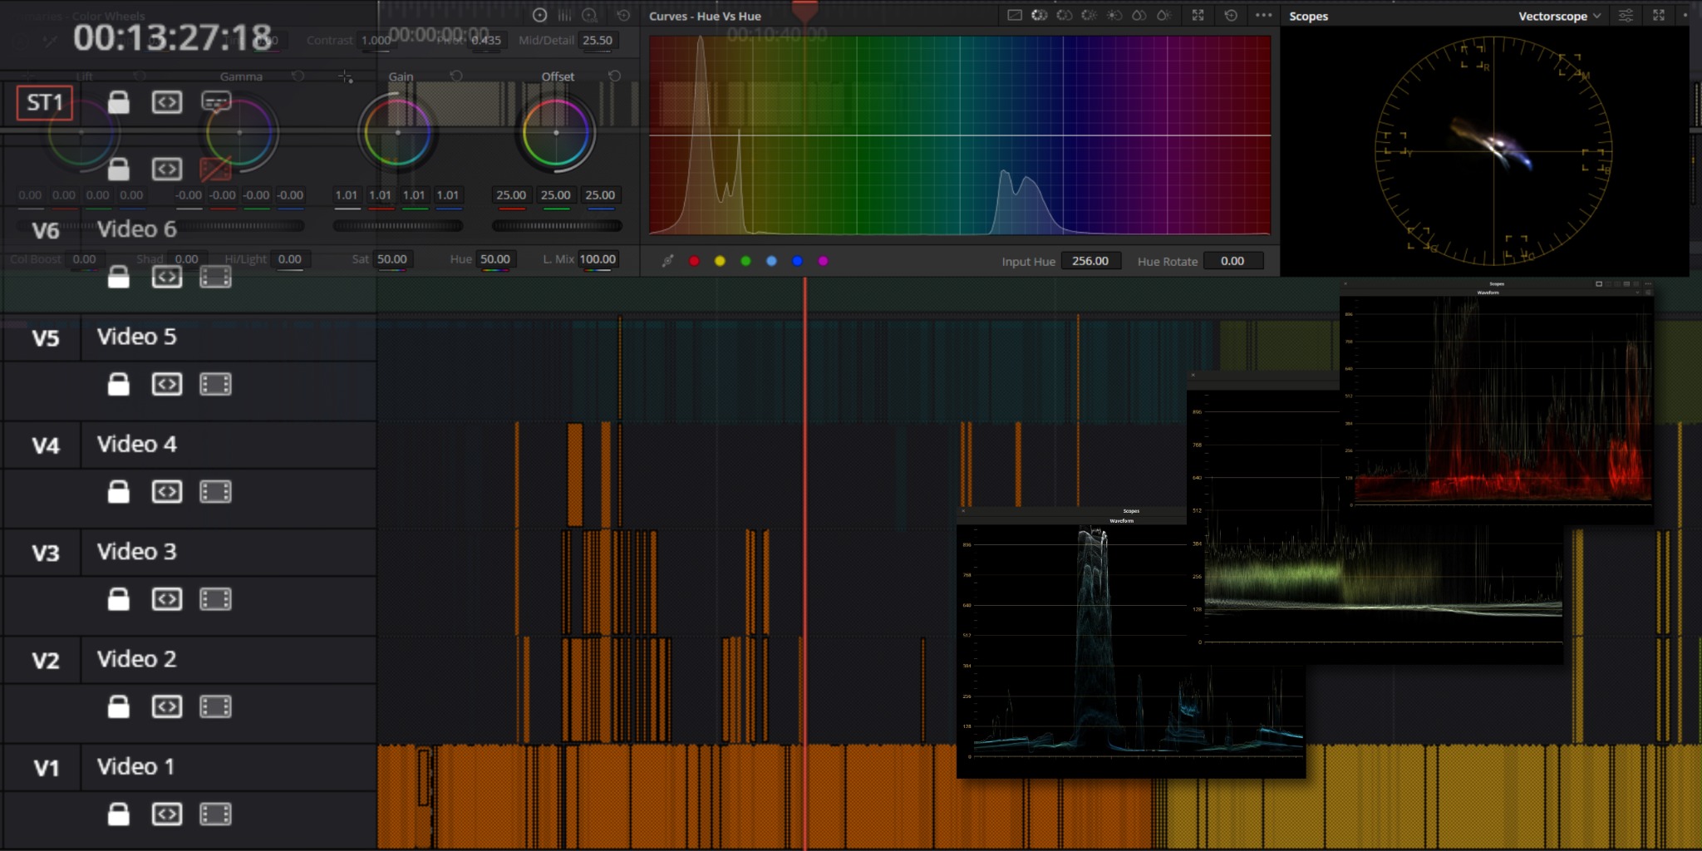Image resolution: width=1702 pixels, height=851 pixels.
Task: Pick the curve eyedropper qualifier tool
Action: tap(667, 261)
